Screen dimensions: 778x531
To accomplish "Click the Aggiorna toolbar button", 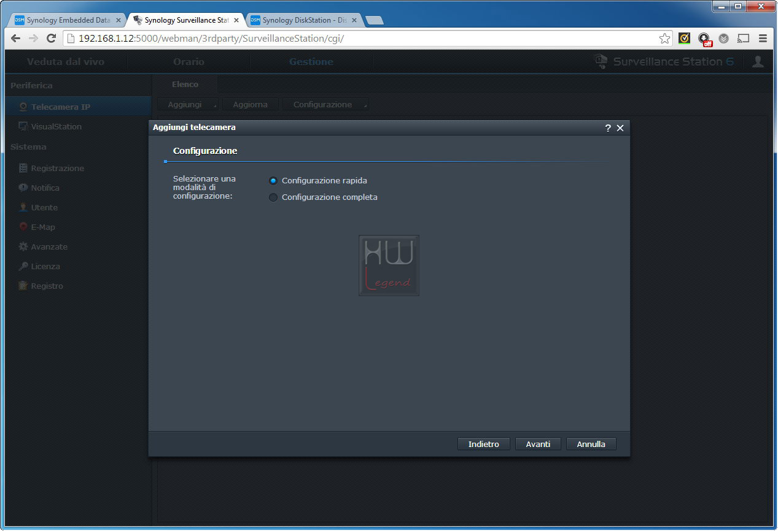I will pos(251,105).
